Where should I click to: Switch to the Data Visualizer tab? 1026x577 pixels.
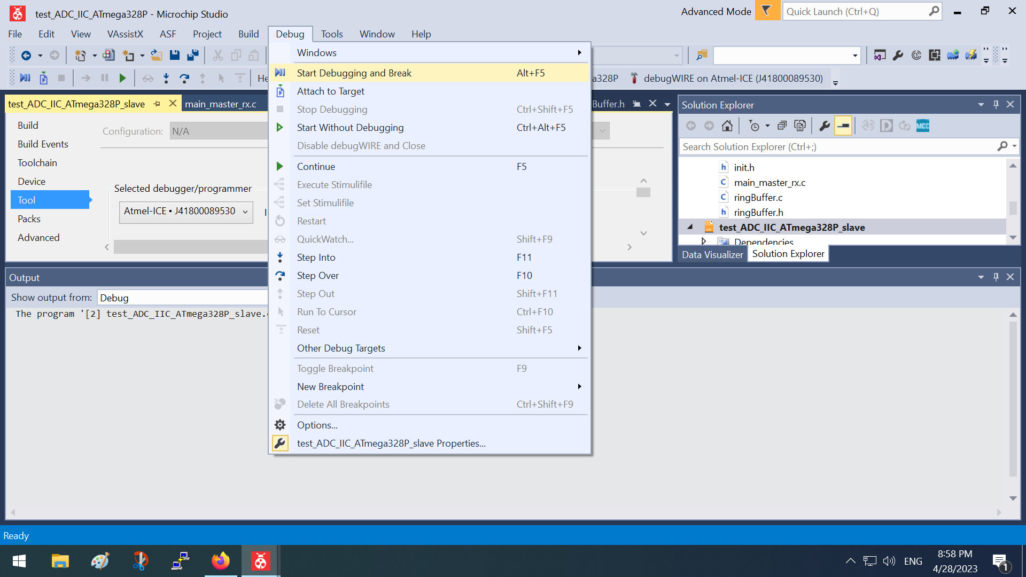pos(712,254)
